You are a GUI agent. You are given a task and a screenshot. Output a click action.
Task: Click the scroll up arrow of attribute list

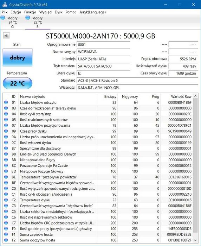click(195, 96)
